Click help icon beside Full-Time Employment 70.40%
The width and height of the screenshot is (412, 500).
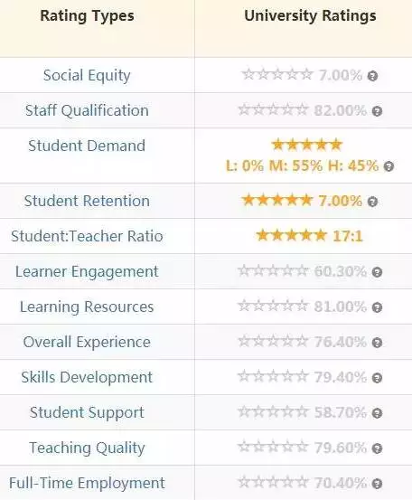377,484
